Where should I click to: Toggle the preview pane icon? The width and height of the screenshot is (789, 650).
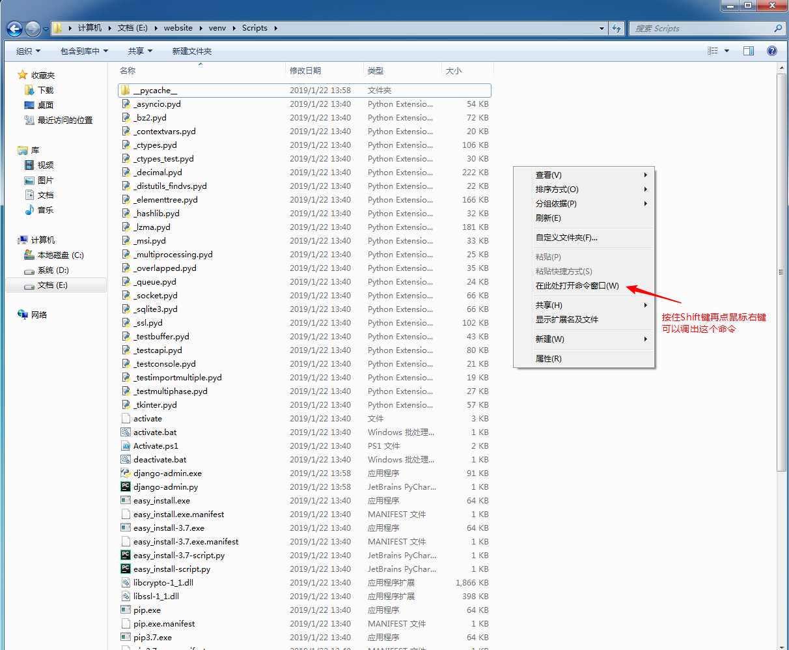pyautogui.click(x=749, y=51)
